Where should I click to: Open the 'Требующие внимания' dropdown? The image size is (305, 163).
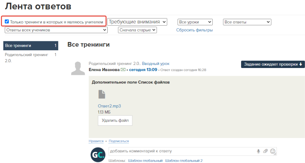(x=137, y=22)
